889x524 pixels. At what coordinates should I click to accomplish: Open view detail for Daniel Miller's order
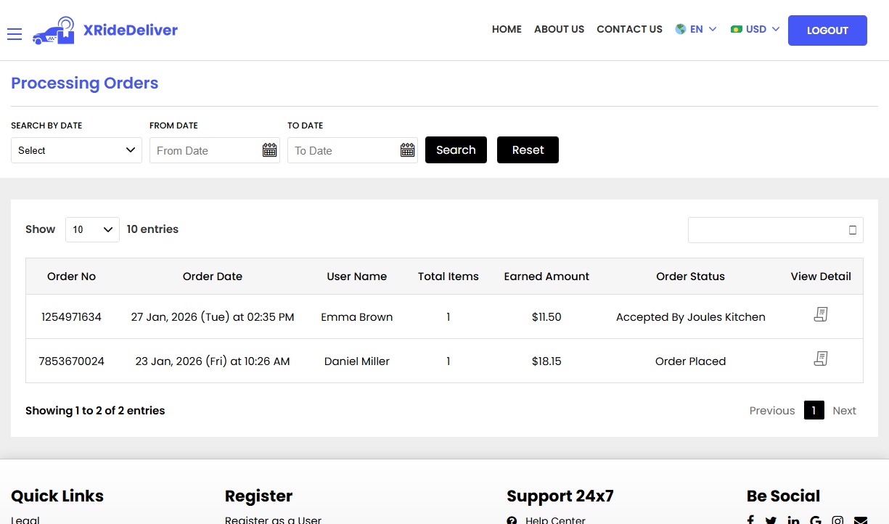pos(820,358)
